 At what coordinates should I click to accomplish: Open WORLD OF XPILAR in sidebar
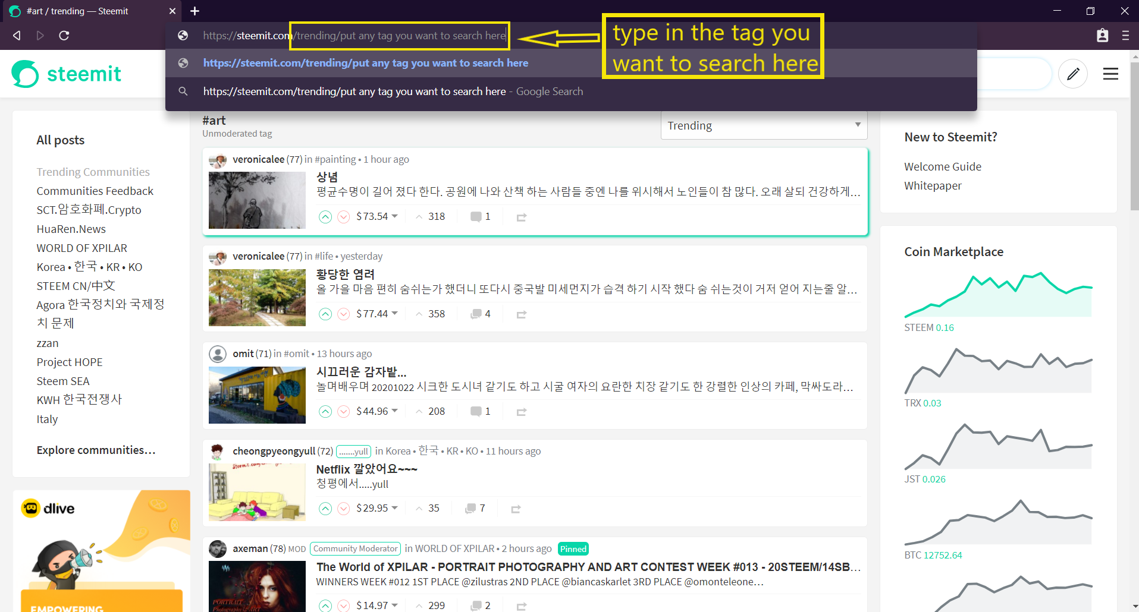pyautogui.click(x=82, y=248)
